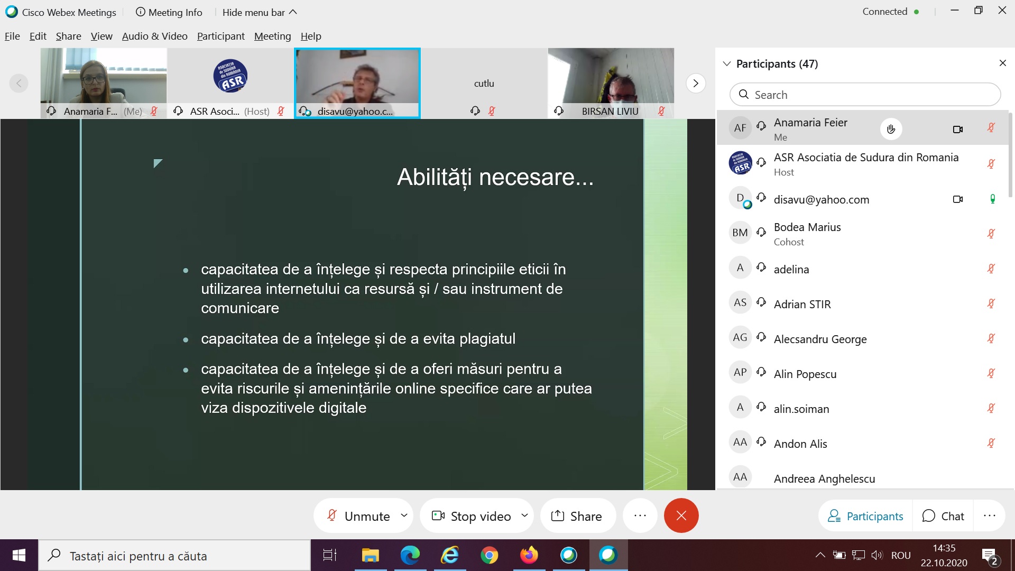Click Meeting Info button
The height and width of the screenshot is (571, 1015).
(x=169, y=12)
